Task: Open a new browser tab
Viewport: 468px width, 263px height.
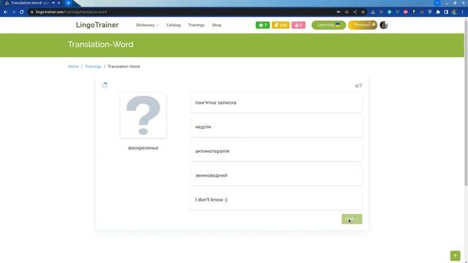Action: (x=68, y=3)
